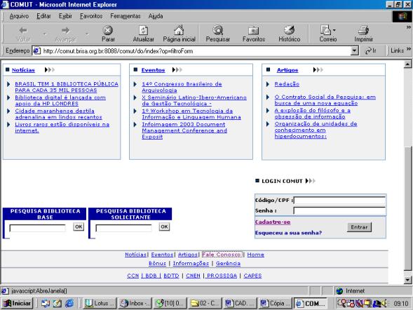Click the Ir go button icon
Image resolution: width=413 pixels, height=310 pixels.
(x=371, y=50)
